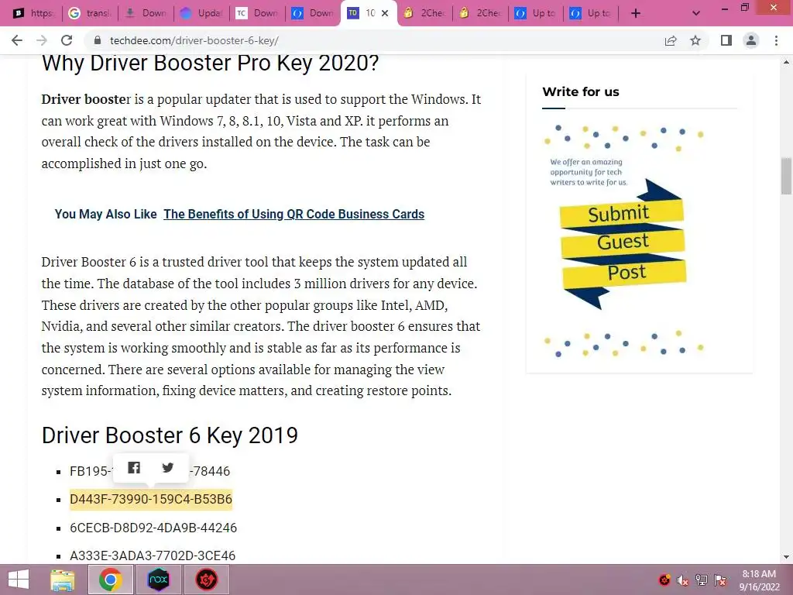Image resolution: width=793 pixels, height=595 pixels.
Task: Click the vertical scrollbar thumb
Action: tap(786, 176)
